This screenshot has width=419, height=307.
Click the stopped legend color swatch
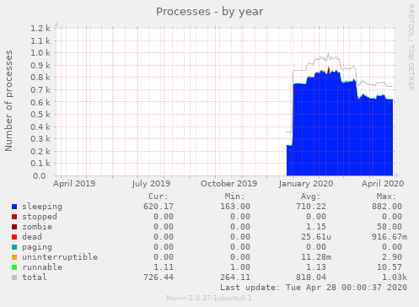tap(14, 217)
